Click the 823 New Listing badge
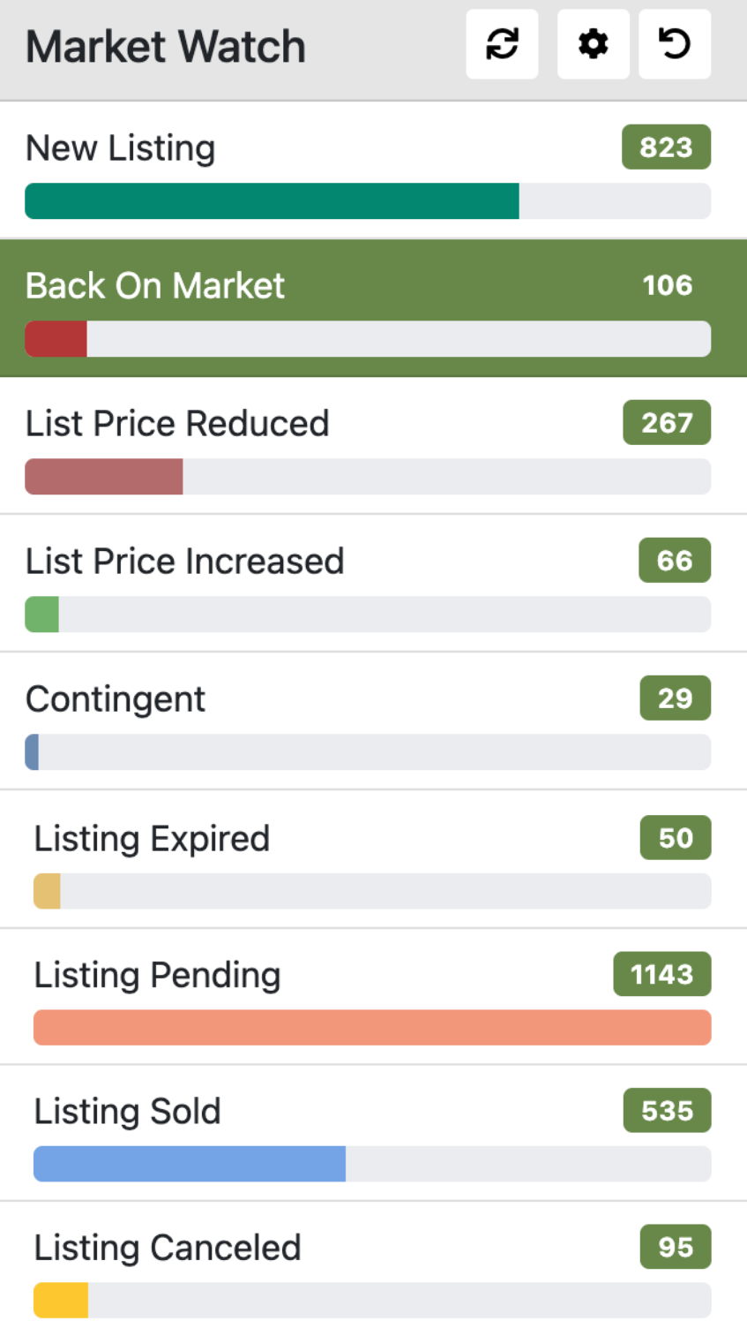 [x=666, y=147]
